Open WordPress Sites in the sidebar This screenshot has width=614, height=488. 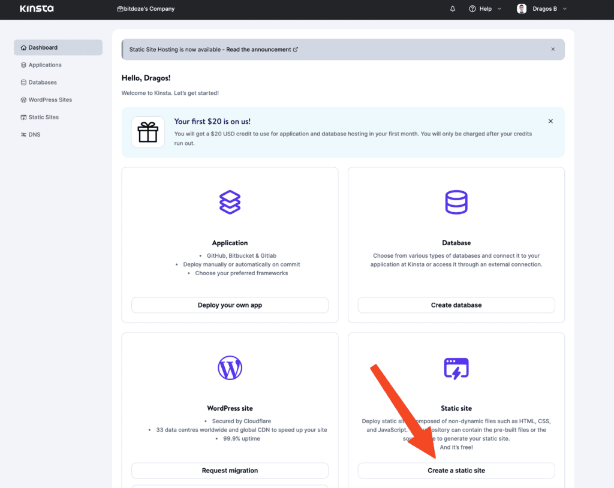pyautogui.click(x=58, y=100)
